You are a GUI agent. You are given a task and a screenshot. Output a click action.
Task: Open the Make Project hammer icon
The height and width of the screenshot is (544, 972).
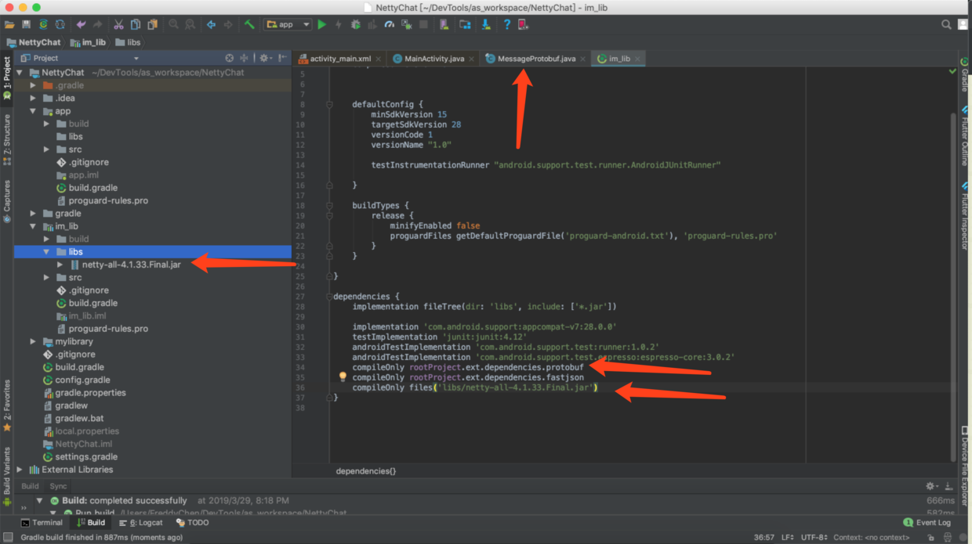coord(249,24)
